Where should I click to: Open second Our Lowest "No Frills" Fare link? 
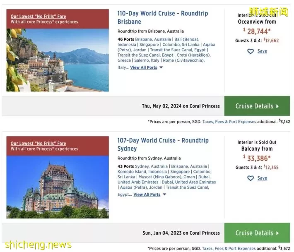pos(38,144)
